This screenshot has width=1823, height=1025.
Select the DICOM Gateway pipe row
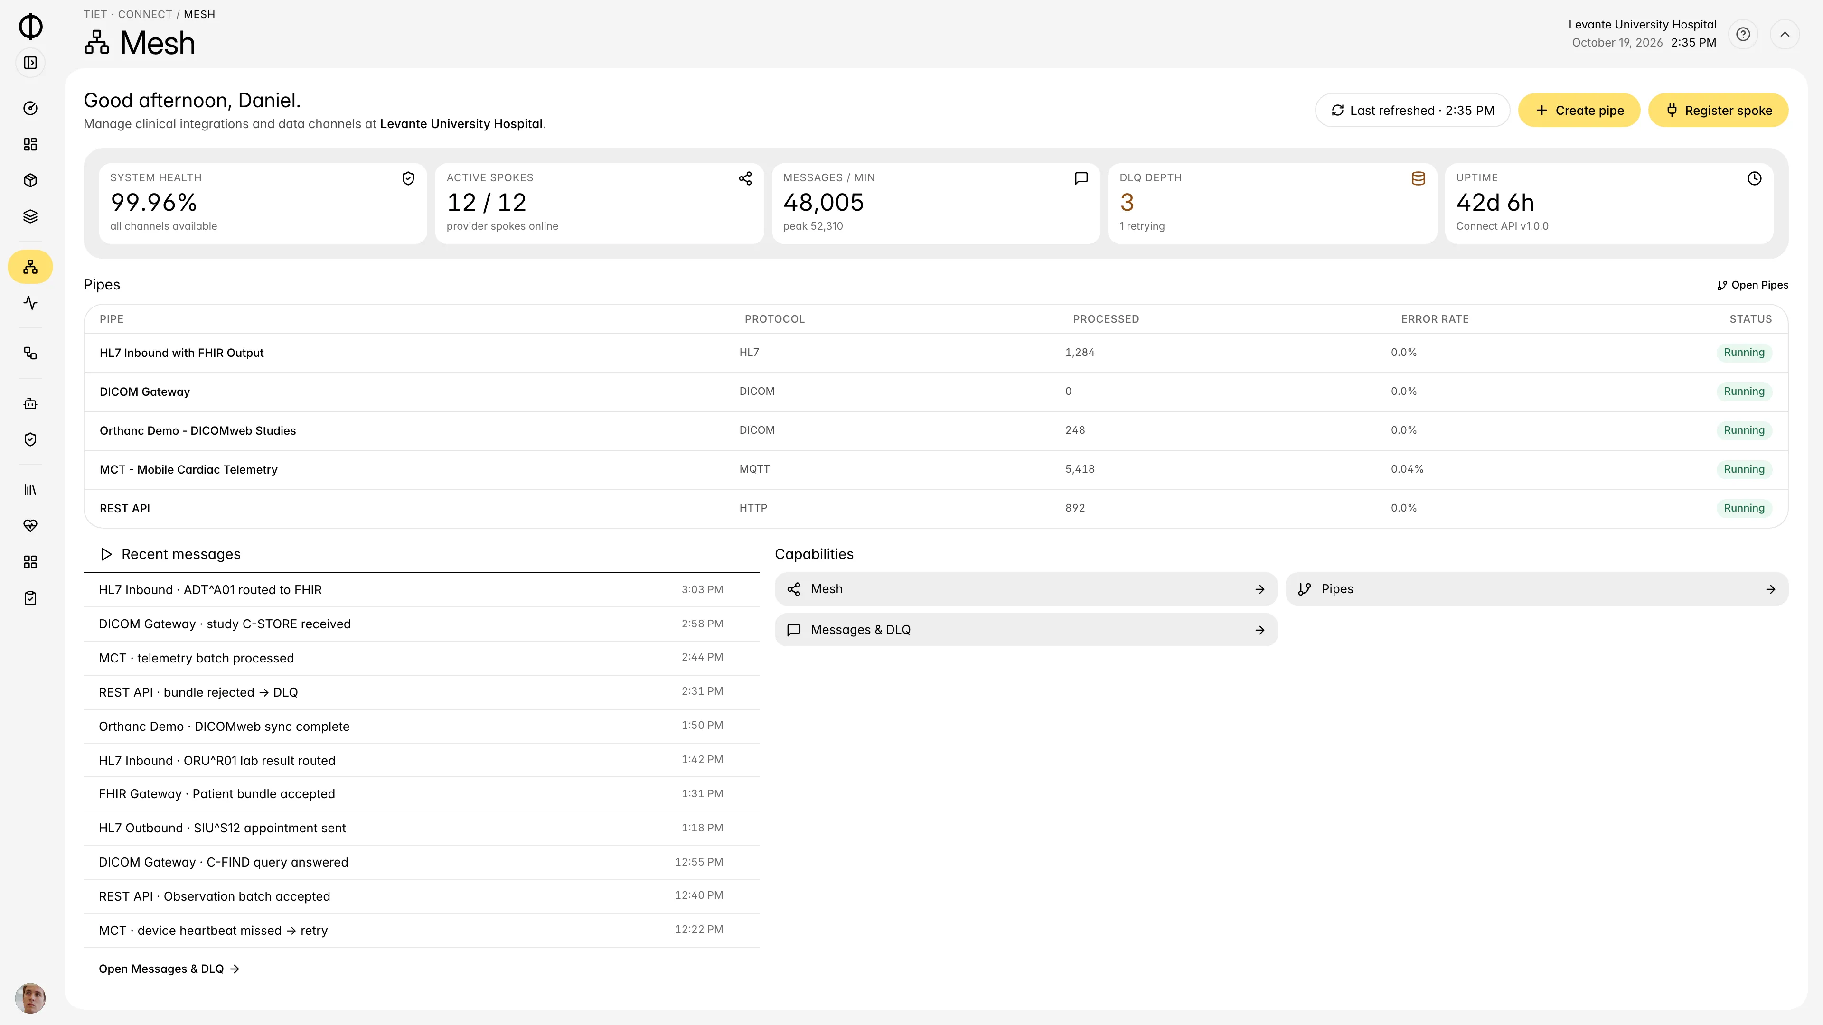point(936,392)
